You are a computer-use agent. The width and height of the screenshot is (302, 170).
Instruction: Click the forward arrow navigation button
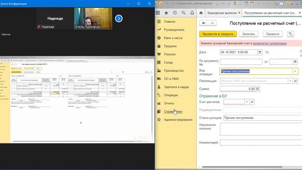(212, 23)
